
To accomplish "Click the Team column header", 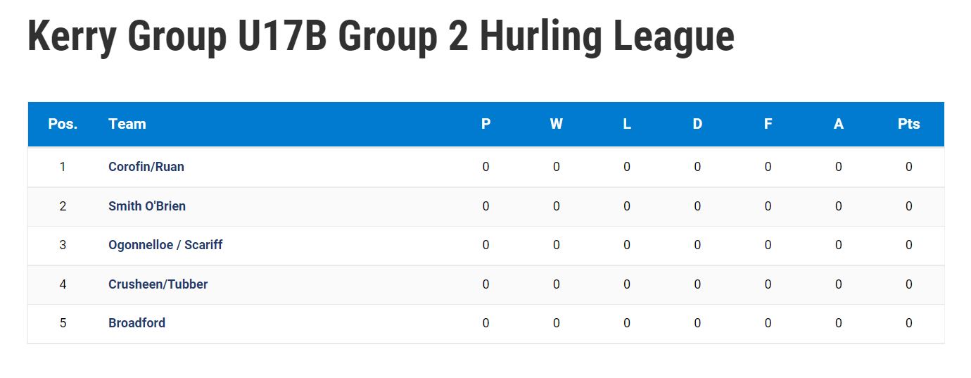I will [x=127, y=124].
